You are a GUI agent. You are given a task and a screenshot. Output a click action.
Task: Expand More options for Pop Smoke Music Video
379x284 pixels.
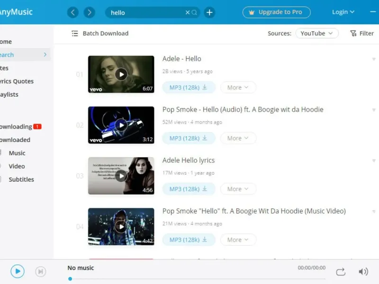(238, 240)
